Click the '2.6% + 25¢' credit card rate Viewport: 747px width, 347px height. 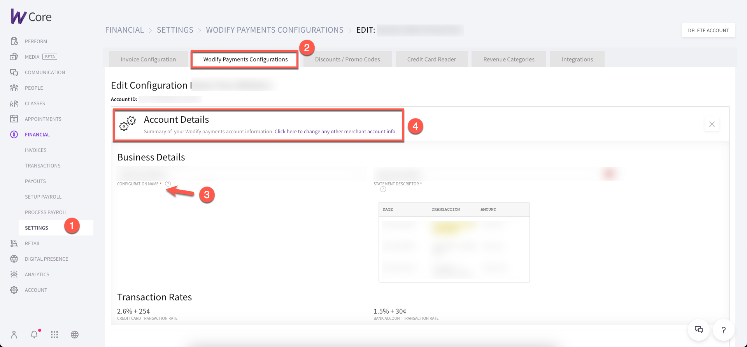133,311
